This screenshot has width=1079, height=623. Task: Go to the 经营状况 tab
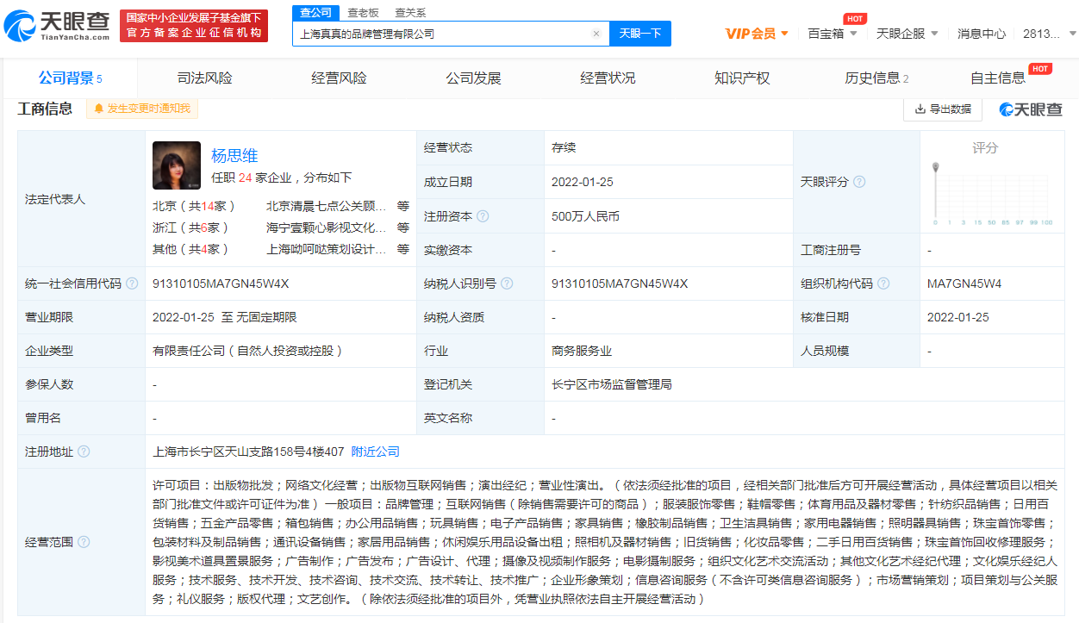[608, 78]
